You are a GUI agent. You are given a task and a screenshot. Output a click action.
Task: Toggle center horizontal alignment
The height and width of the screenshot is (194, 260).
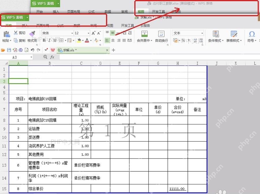[113, 40]
